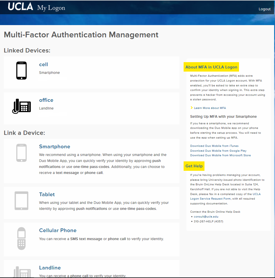This screenshot has width=275, height=278.
Task: Click the yellow chevron beside Learn More
Action: point(192,107)
